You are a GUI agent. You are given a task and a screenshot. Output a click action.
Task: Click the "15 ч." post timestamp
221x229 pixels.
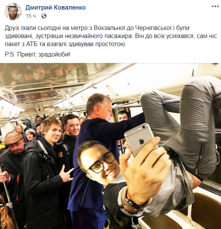pos(31,16)
